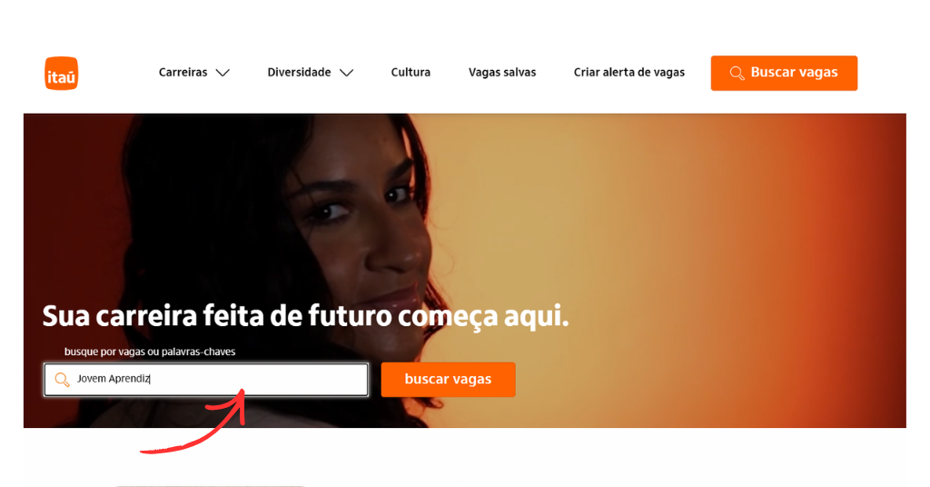Screen dimensions: 930x487
Task: Click the magnifier icon inside the search field
Action: coord(63,380)
